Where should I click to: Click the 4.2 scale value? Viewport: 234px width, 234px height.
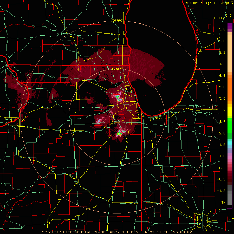(x=222, y=110)
